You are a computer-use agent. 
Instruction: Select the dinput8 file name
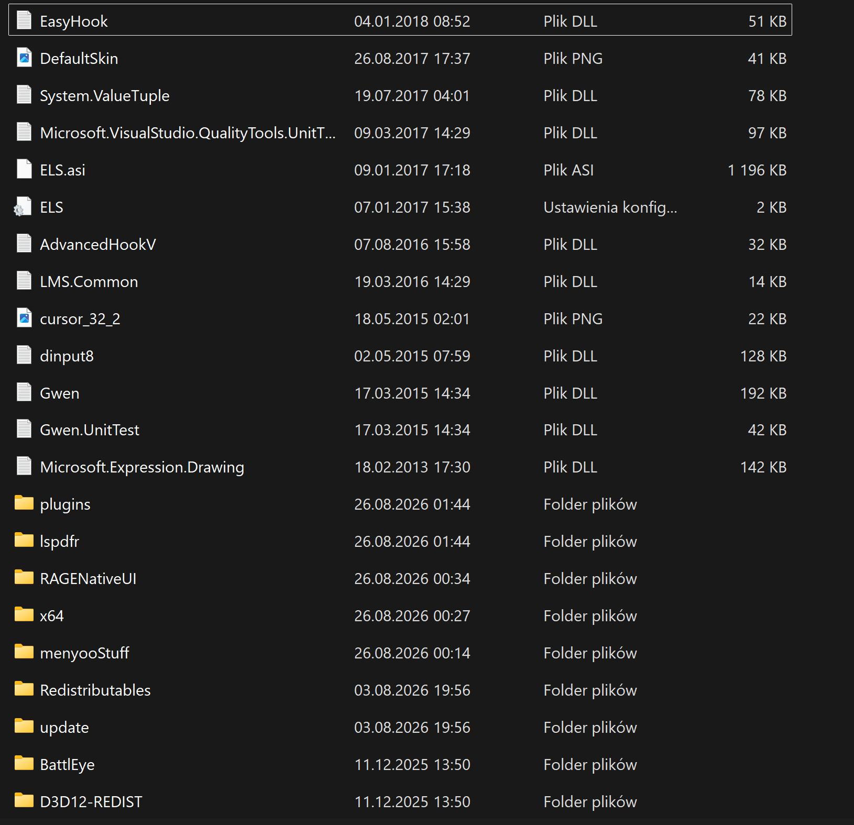pos(67,356)
